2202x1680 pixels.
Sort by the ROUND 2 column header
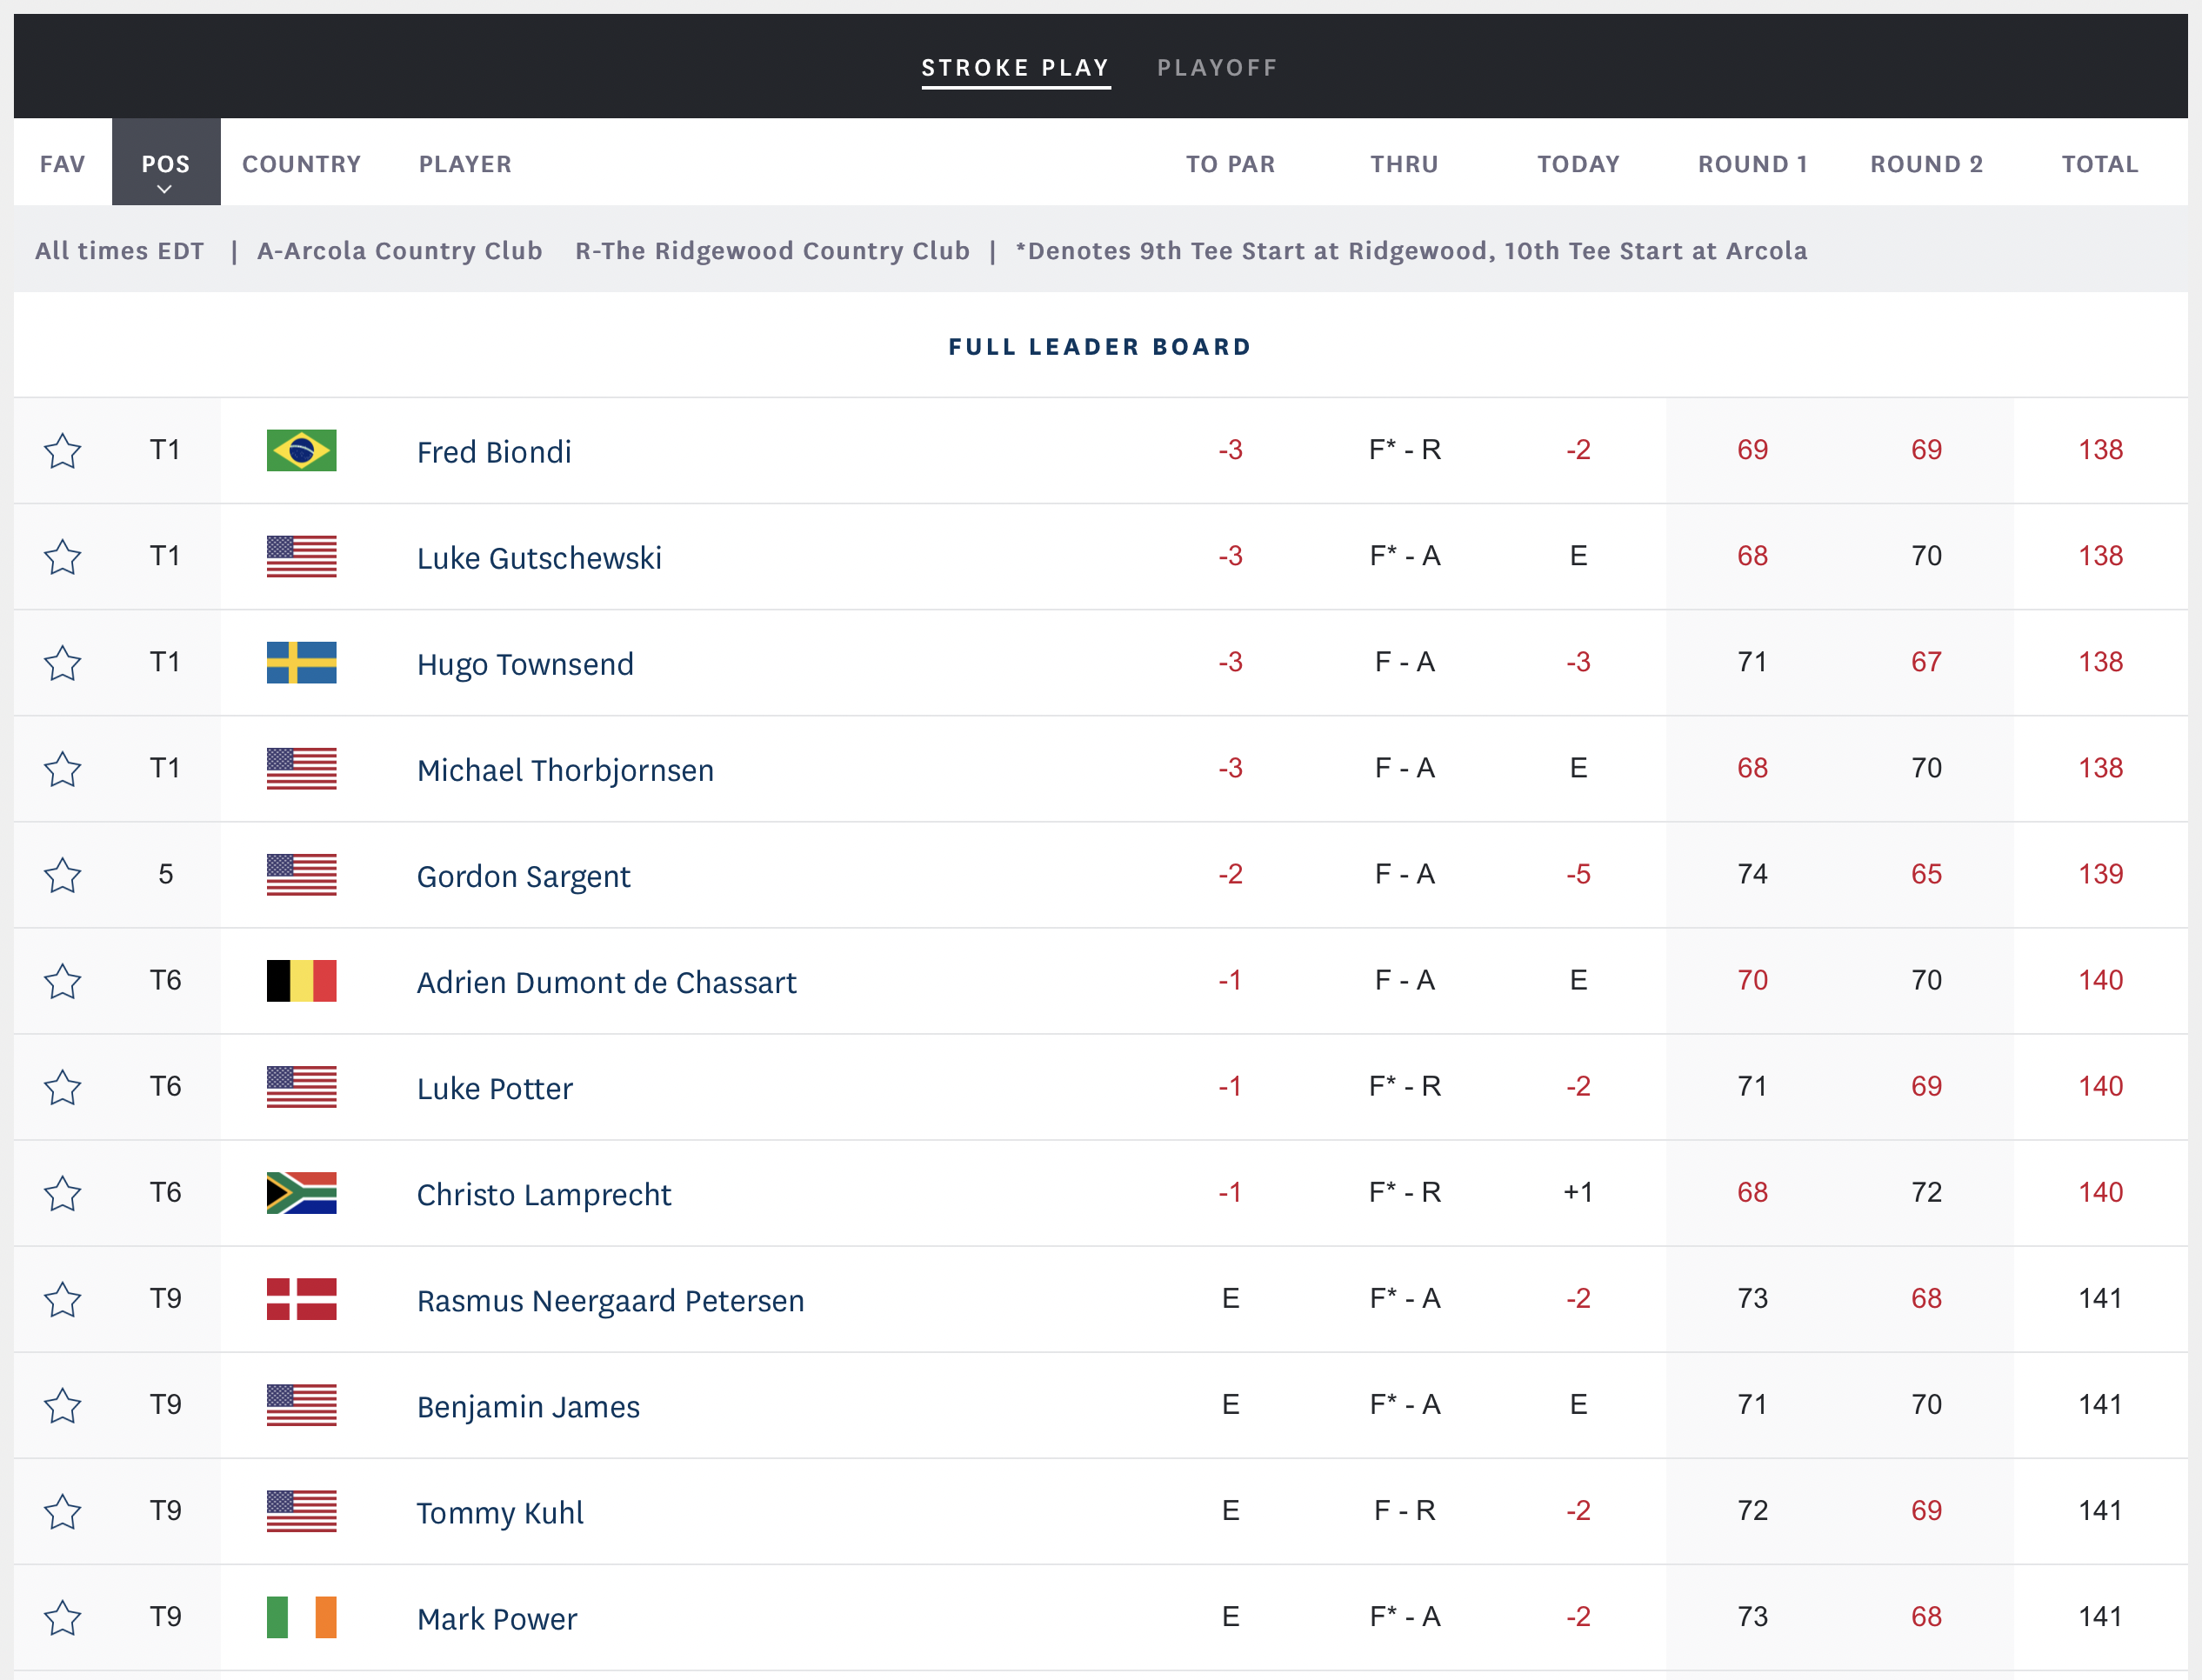coord(1926,164)
